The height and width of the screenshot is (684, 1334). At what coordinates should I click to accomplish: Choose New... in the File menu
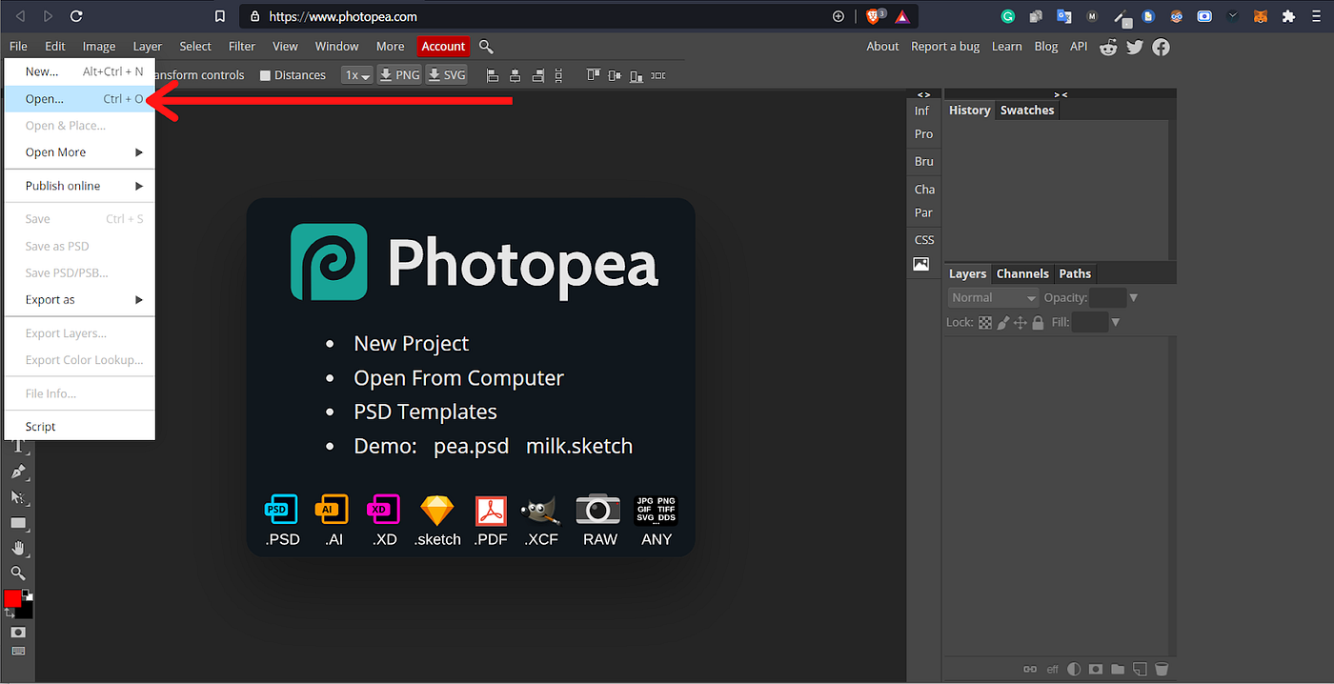click(x=80, y=71)
